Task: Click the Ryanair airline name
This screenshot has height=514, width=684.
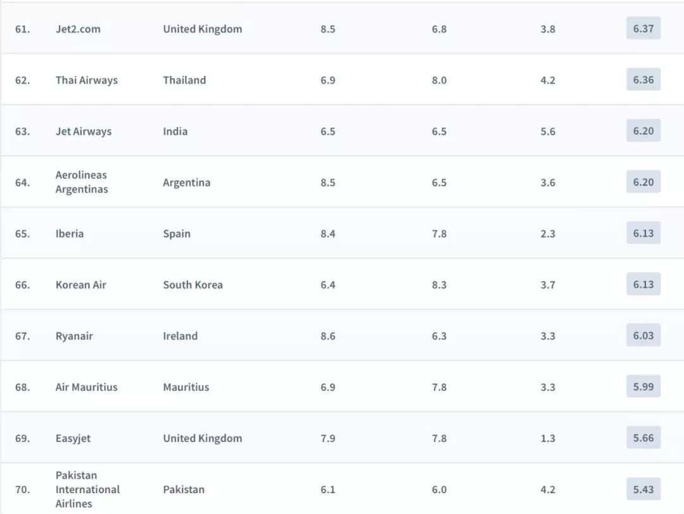Action: (x=74, y=336)
